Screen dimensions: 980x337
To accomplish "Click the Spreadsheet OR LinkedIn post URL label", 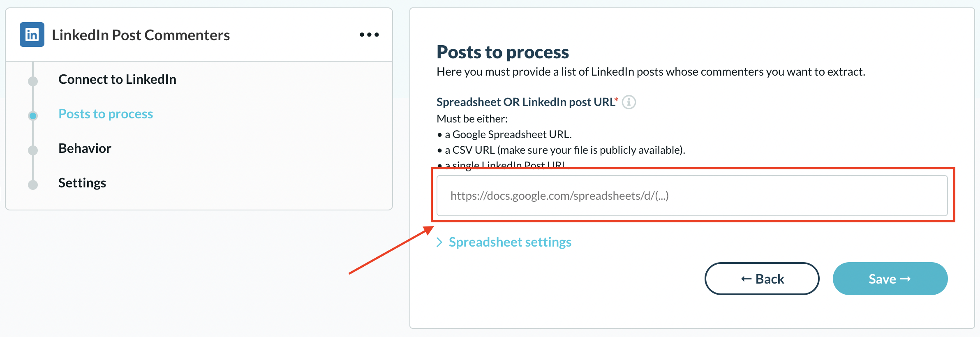I will click(x=525, y=102).
